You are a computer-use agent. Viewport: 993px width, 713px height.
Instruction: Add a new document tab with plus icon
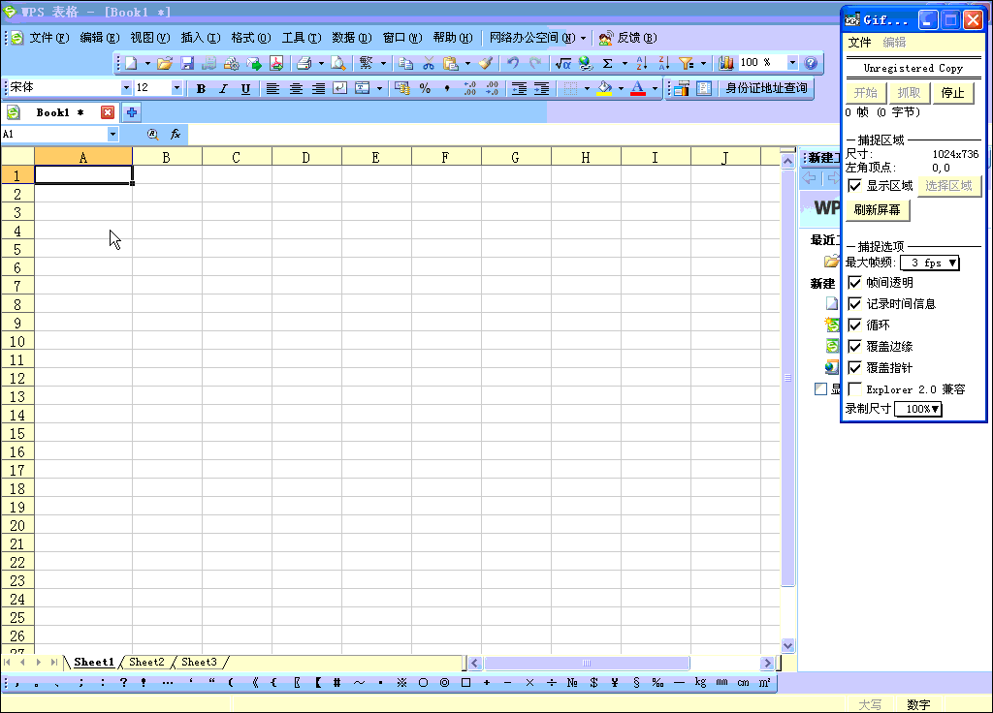[x=132, y=112]
